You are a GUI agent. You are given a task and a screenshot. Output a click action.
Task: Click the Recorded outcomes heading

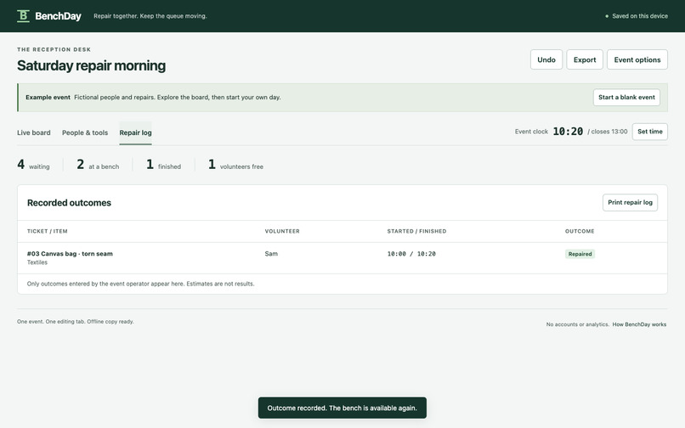click(69, 203)
